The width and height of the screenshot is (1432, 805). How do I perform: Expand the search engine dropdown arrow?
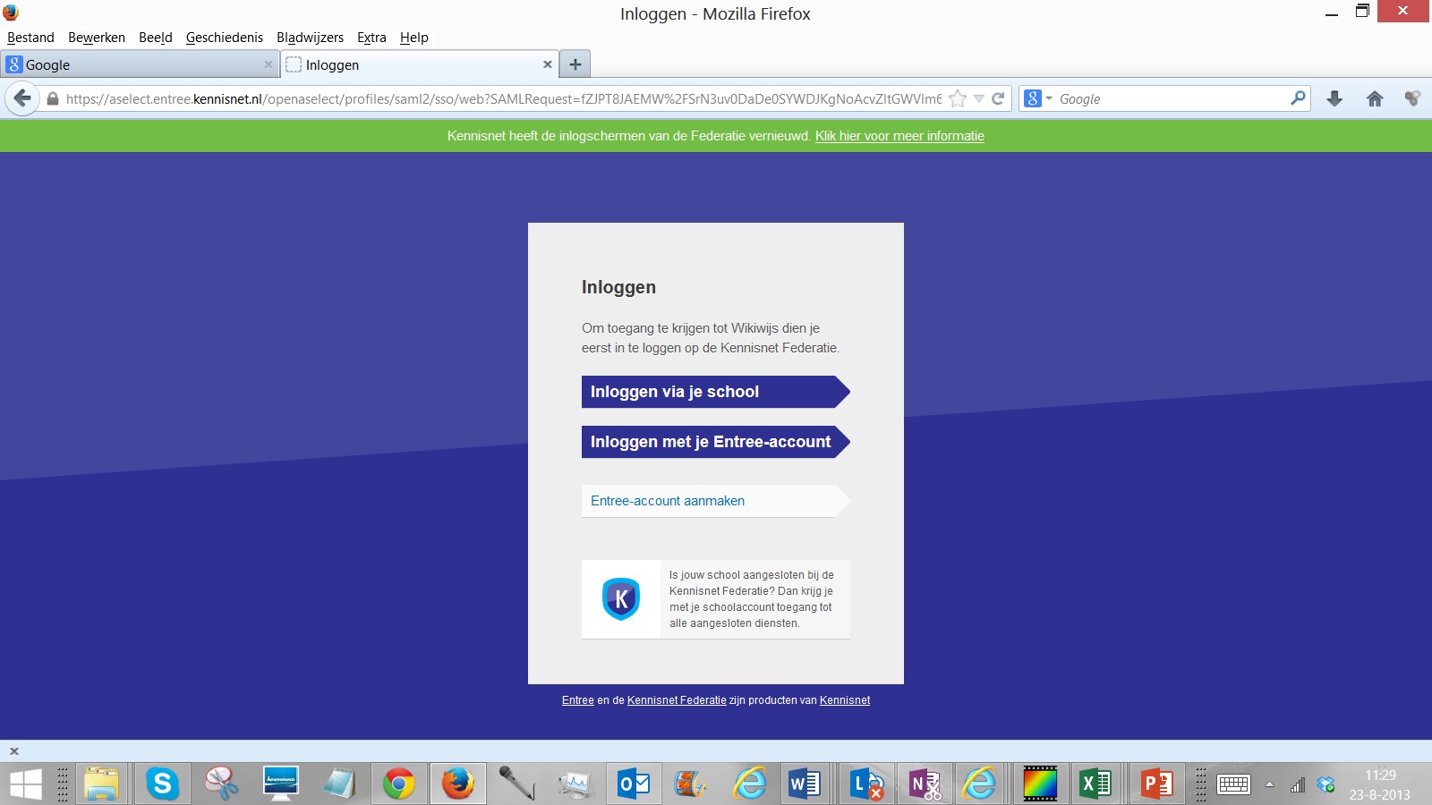pos(1049,98)
